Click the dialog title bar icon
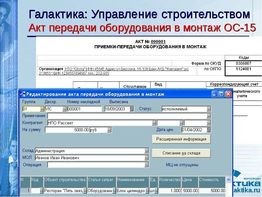Image resolution: width=262 pixels, height=197 pixels. click(x=23, y=94)
